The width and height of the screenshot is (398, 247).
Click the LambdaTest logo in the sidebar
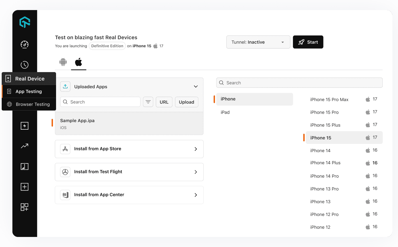25,22
